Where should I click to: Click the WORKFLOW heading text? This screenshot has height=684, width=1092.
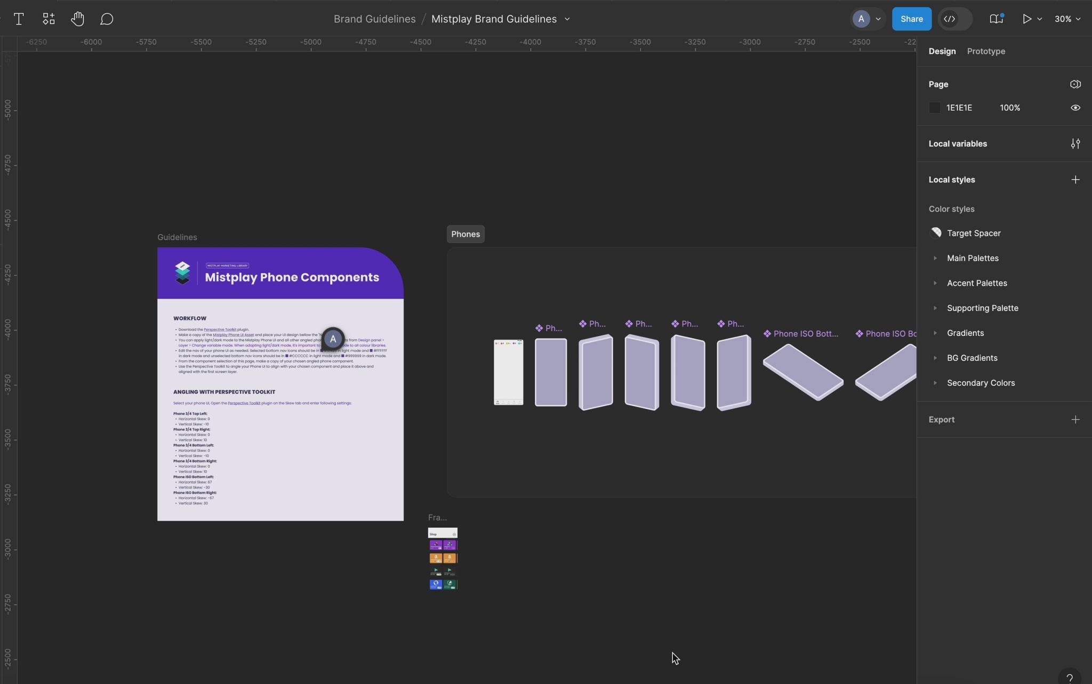190,318
